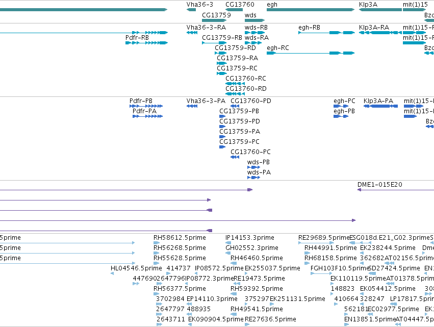Viewport: 434px width, 327px height.
Task: Select the CG13759 gene feature
Action: pos(215,20)
